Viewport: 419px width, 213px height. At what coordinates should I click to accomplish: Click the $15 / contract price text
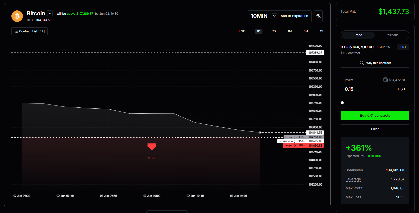pyautogui.click(x=350, y=53)
